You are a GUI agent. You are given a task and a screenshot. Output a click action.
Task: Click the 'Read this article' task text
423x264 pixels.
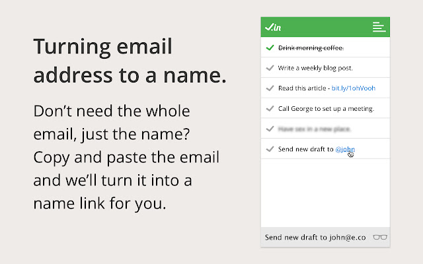click(x=303, y=88)
